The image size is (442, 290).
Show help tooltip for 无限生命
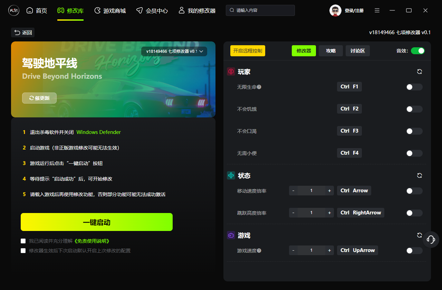point(259,87)
